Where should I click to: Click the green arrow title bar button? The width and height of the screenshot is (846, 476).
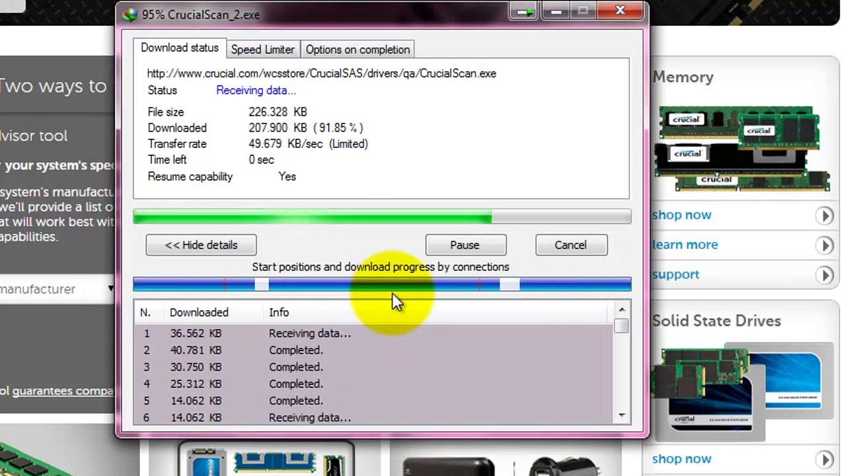click(x=525, y=11)
